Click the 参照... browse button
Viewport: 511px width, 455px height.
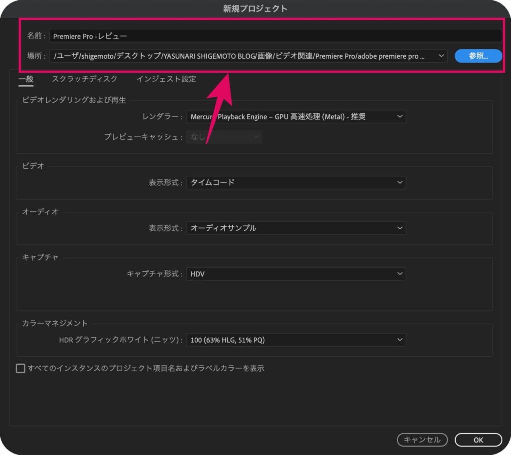click(x=478, y=56)
